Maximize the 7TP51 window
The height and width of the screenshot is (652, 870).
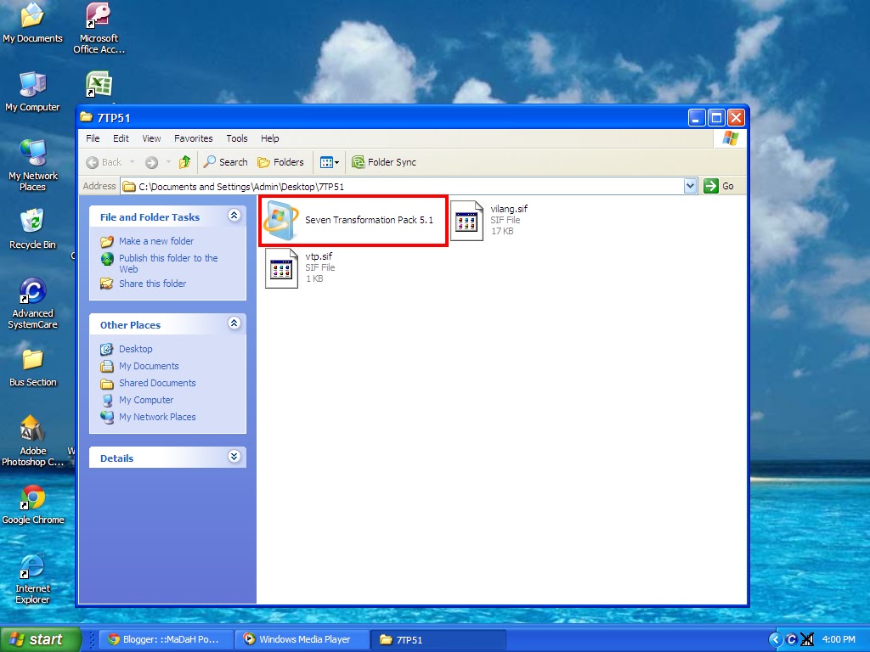[x=716, y=117]
